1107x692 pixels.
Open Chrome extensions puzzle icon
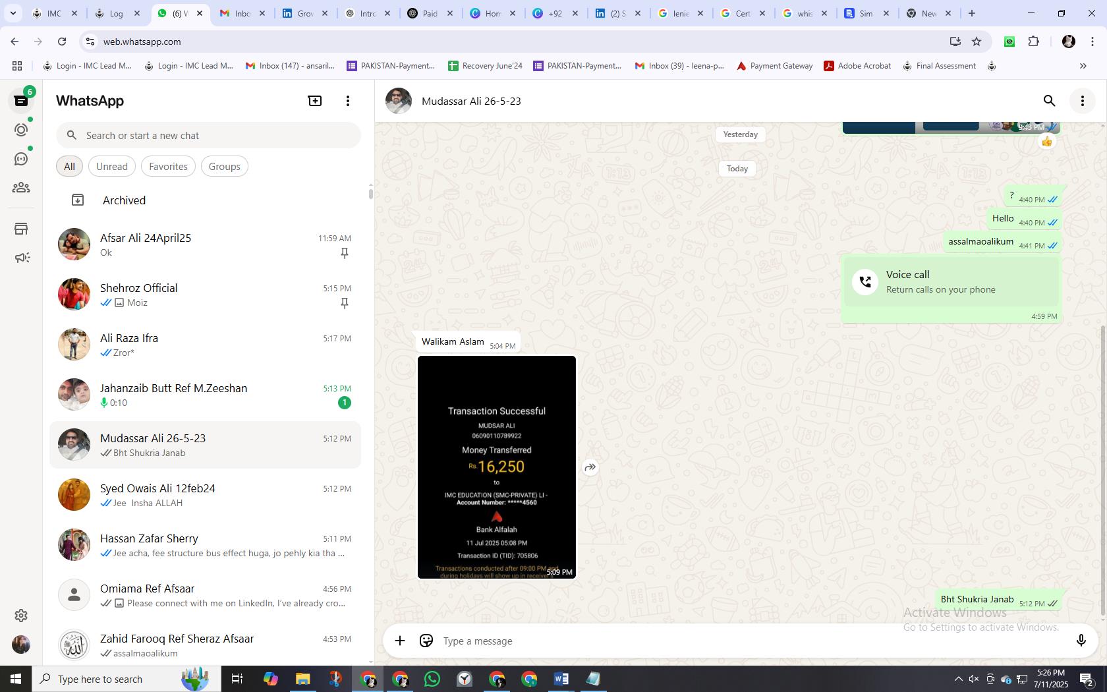[x=1034, y=42]
